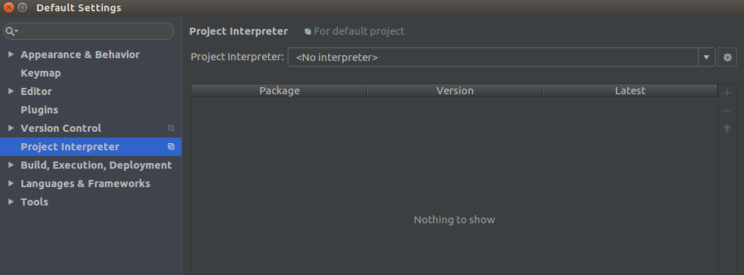Select Keymap in the settings tree
744x275 pixels.
(x=41, y=73)
